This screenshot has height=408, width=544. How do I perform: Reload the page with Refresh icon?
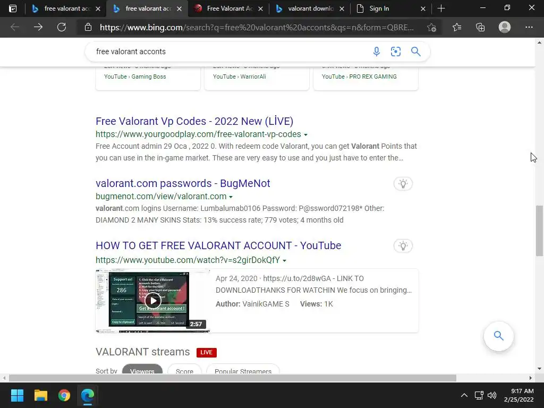[62, 27]
